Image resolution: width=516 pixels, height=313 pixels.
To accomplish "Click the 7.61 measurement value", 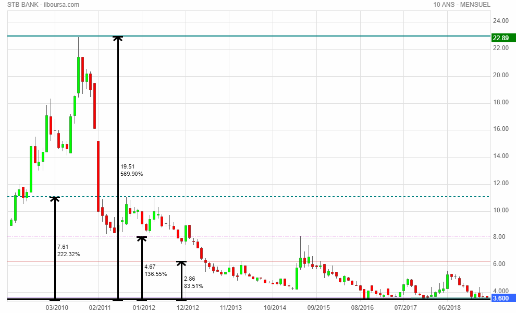I will (63, 247).
